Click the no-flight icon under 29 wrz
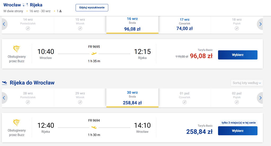 click(x=80, y=102)
